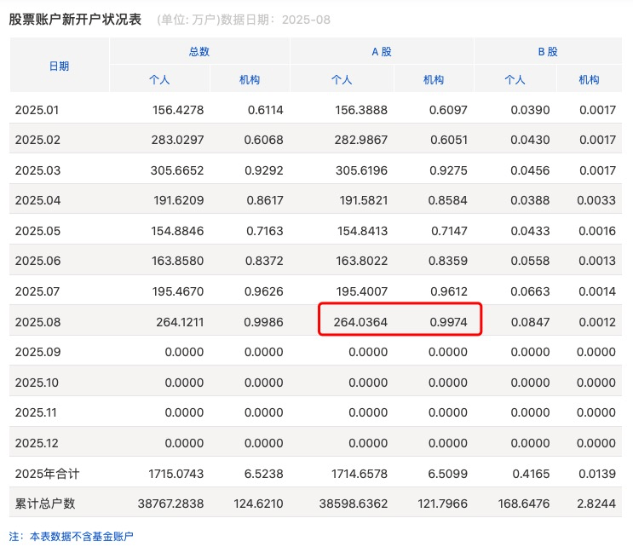The height and width of the screenshot is (547, 633).
Task: Click the table title 股票账户新开户状况表
Action: (x=75, y=20)
